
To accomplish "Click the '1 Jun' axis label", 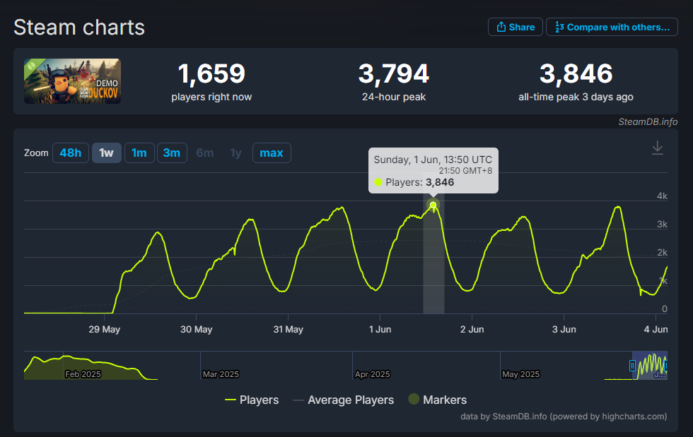I will coord(380,329).
